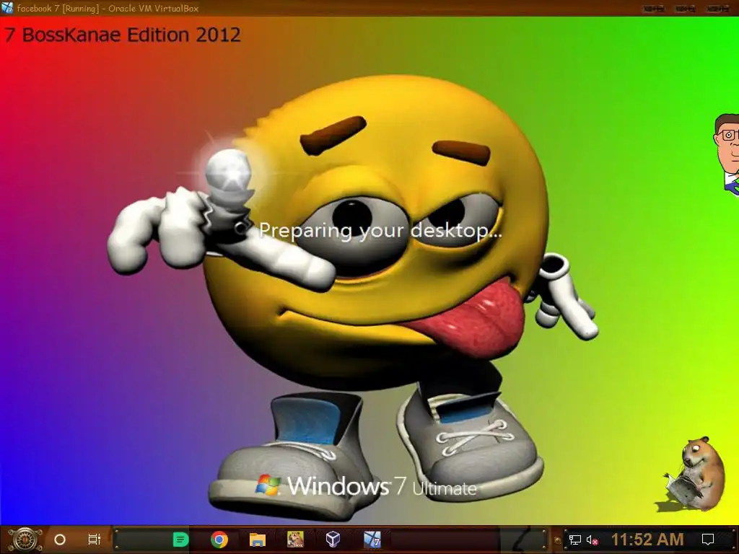Open File Explorer from the taskbar

click(x=258, y=540)
